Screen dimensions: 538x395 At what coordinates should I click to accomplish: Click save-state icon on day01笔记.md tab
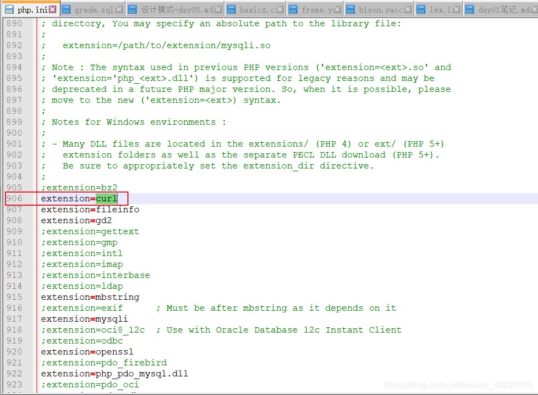click(x=470, y=9)
